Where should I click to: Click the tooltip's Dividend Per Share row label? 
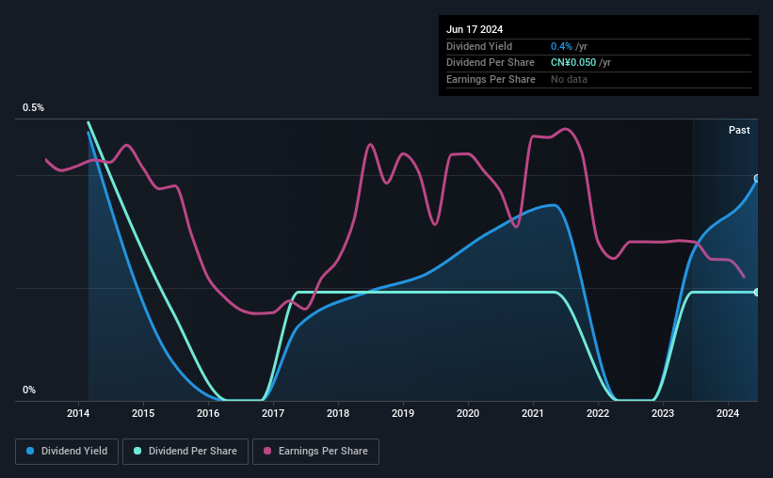click(490, 63)
